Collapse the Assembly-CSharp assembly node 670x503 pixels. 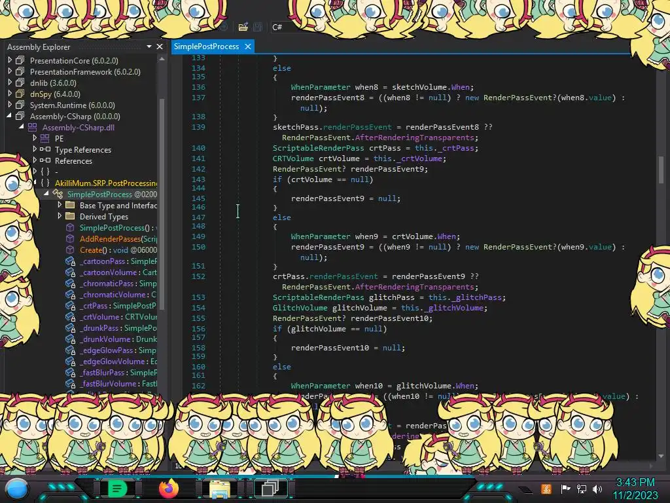click(9, 115)
